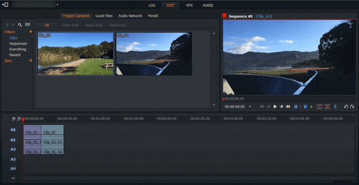359x185 pixels.
Task: Click the red Remove (lift) icon
Action: click(320, 106)
